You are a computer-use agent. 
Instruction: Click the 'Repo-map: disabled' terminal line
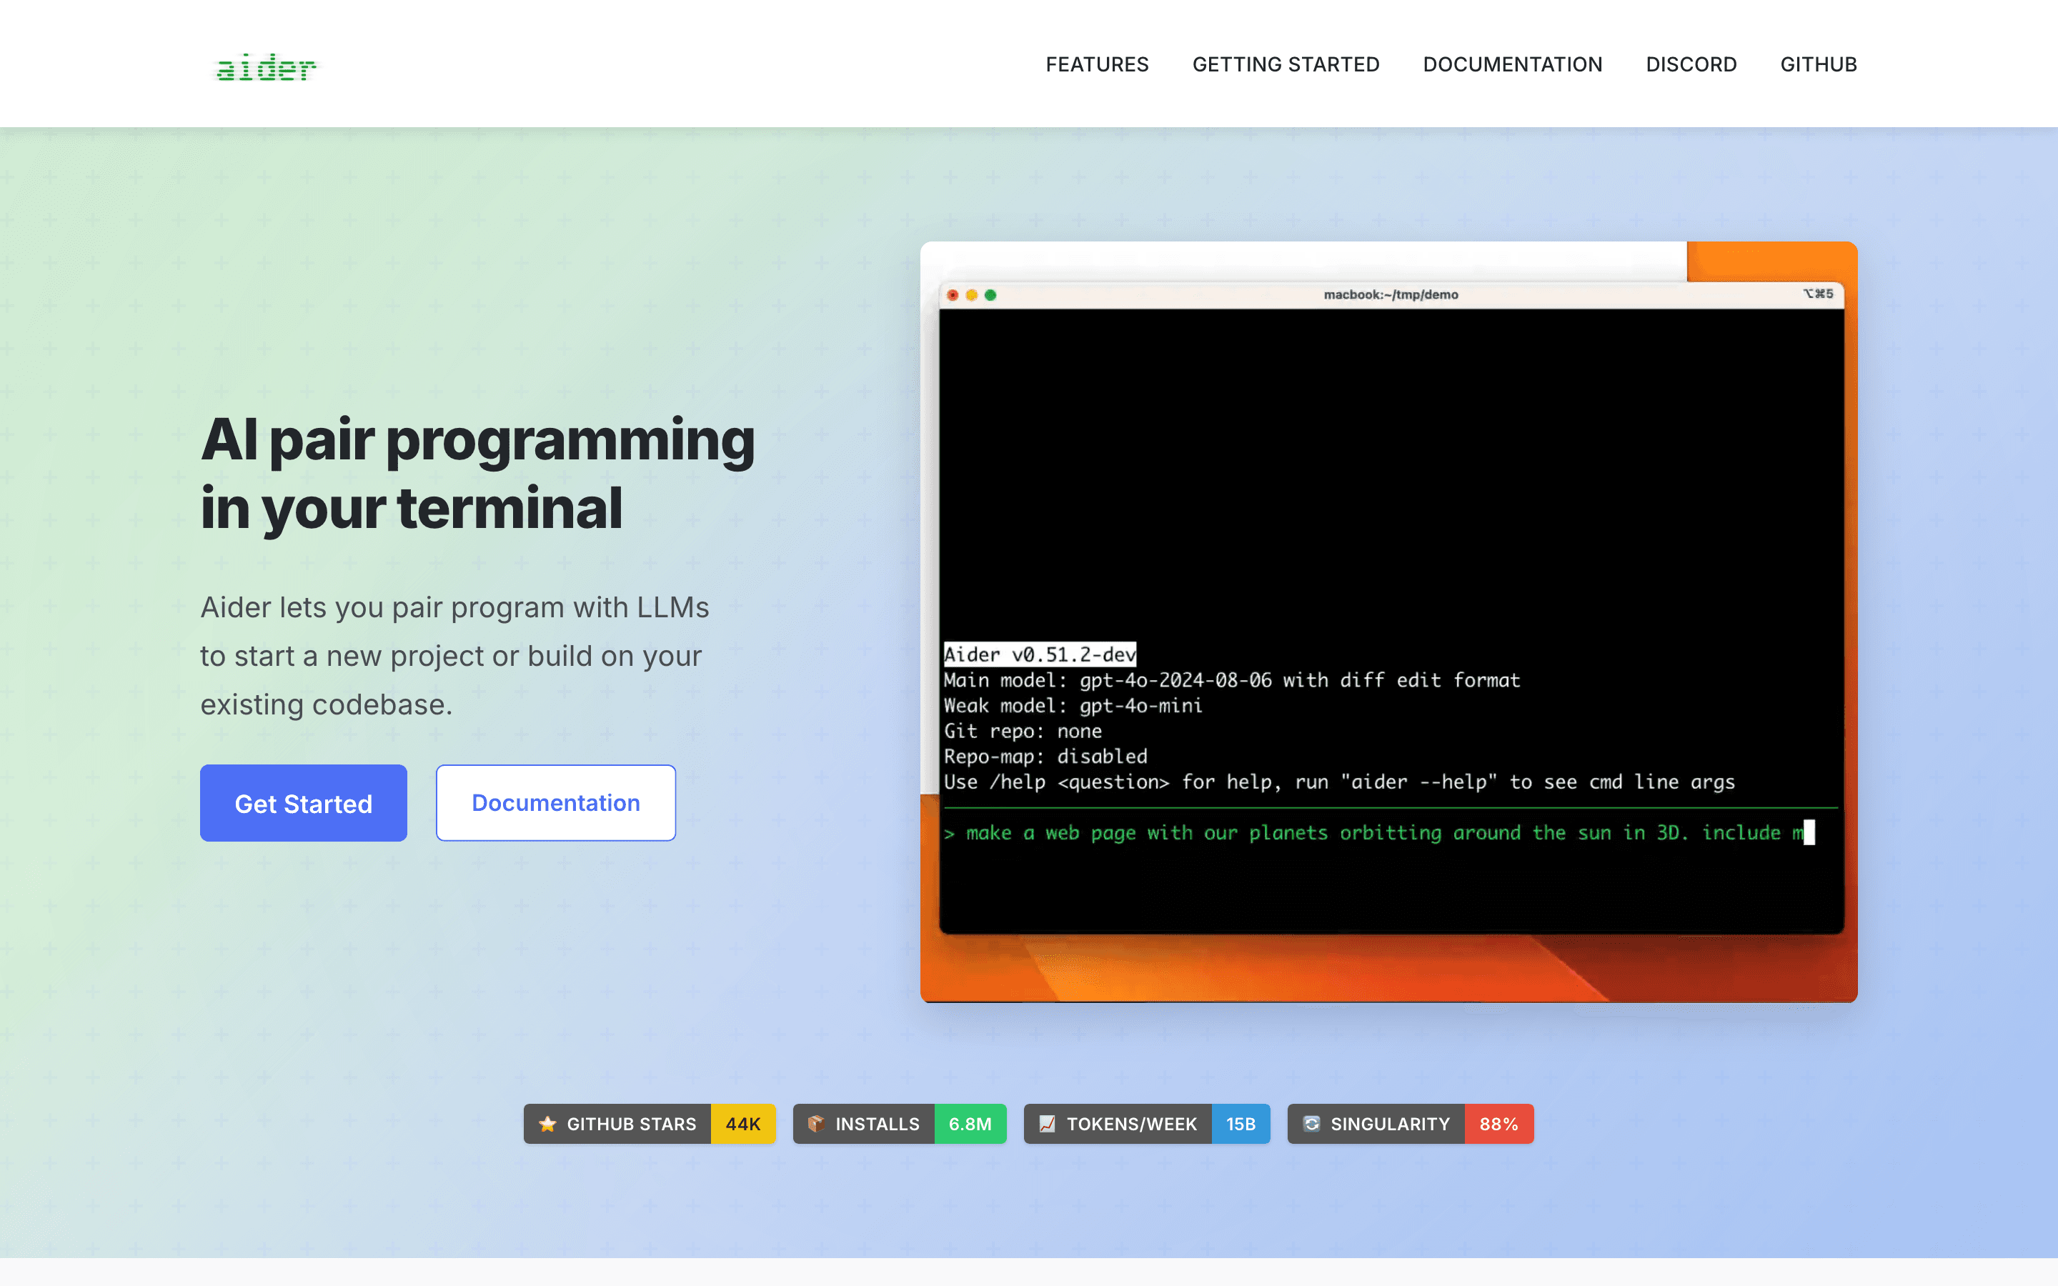pos(1046,756)
